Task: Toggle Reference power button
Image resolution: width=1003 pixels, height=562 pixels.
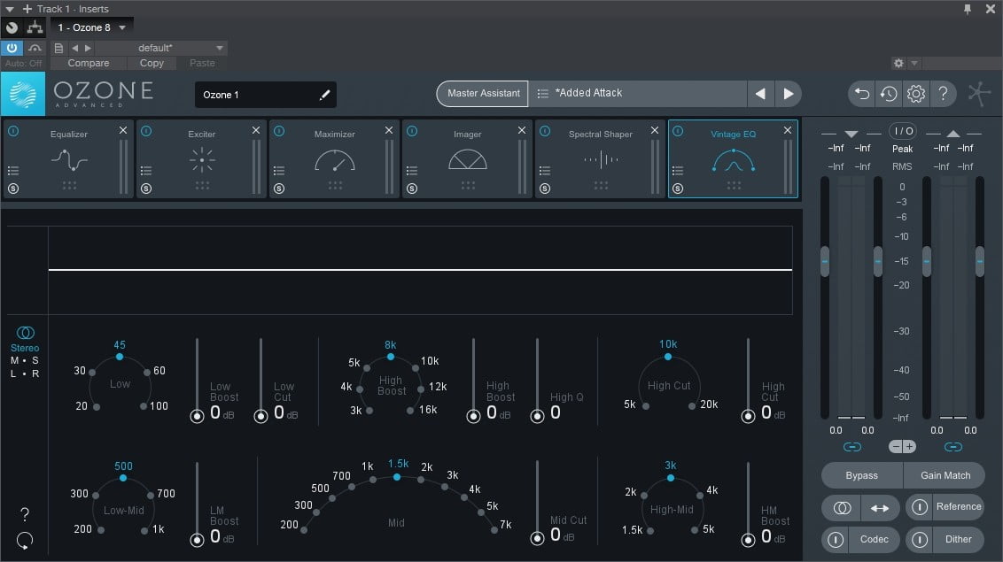Action: (x=919, y=507)
